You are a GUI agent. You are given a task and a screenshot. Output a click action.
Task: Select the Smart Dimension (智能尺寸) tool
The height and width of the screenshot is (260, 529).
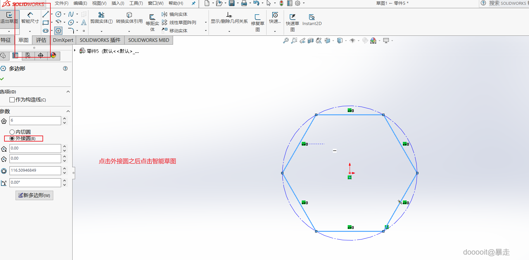[30, 18]
